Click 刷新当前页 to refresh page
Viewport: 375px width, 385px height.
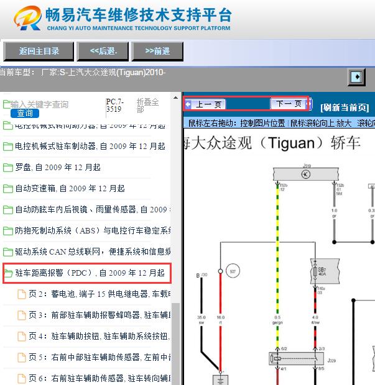[x=345, y=107]
